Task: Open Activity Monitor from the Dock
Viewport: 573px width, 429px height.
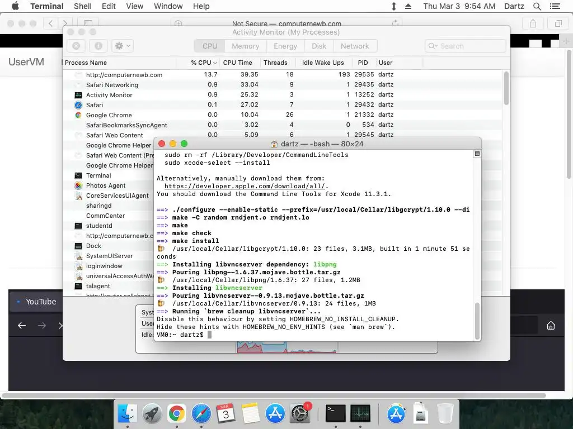Action: coord(360,413)
